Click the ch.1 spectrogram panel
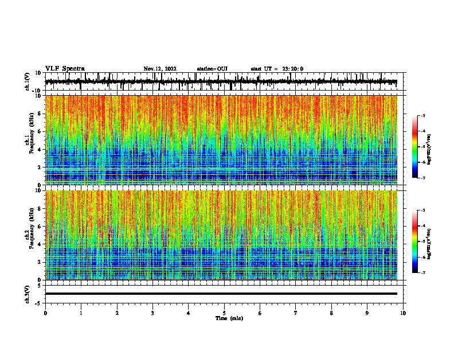 click(x=221, y=140)
